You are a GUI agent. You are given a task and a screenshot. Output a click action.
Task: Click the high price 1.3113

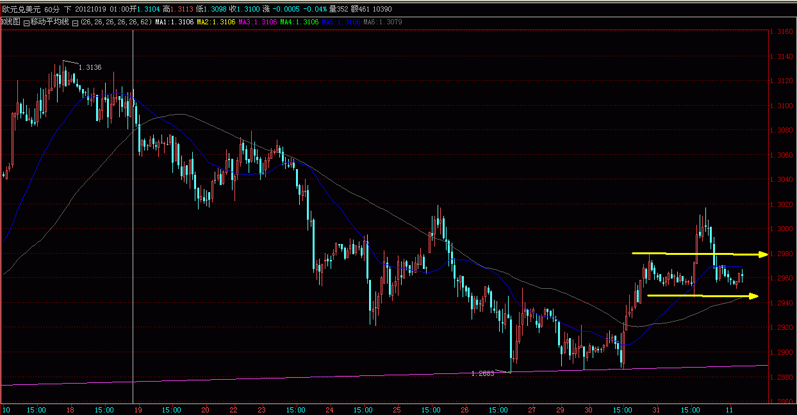pyautogui.click(x=181, y=9)
